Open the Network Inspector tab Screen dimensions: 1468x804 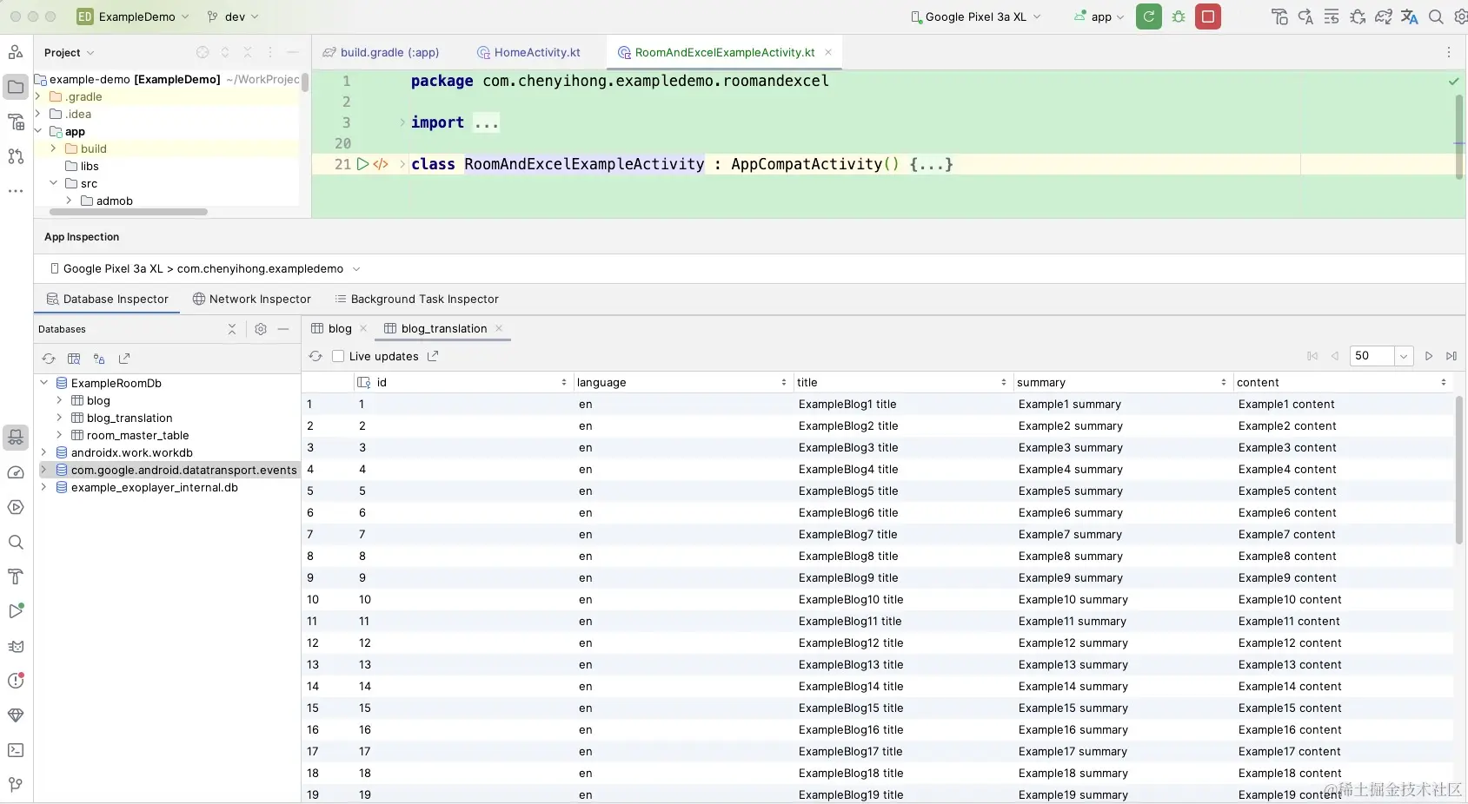(251, 299)
